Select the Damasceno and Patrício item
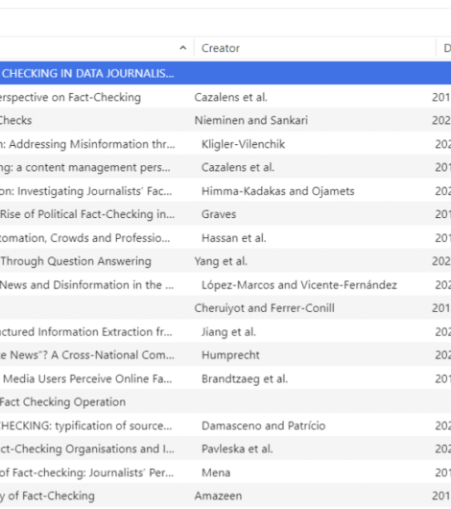The image size is (451, 509). click(225, 425)
